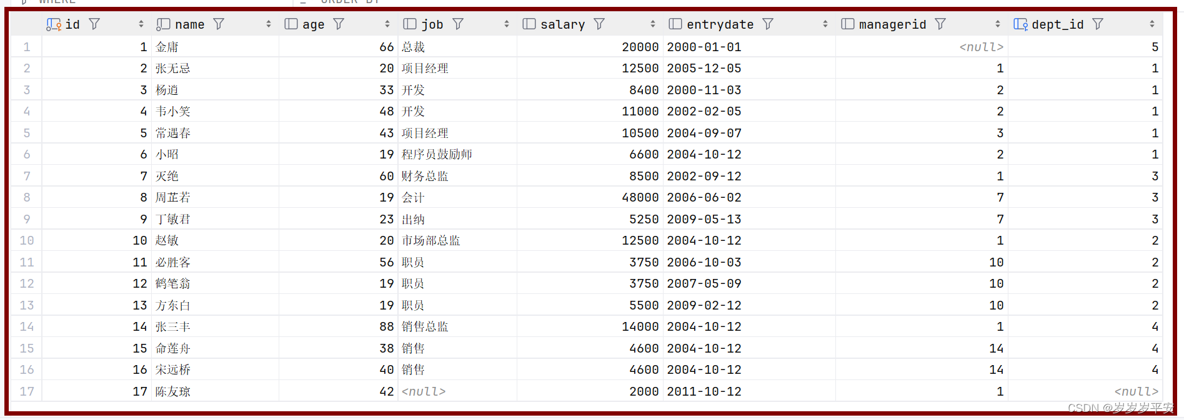The width and height of the screenshot is (1184, 420).
Task: Click the null job cell for 陈友琼
Action: tap(424, 391)
